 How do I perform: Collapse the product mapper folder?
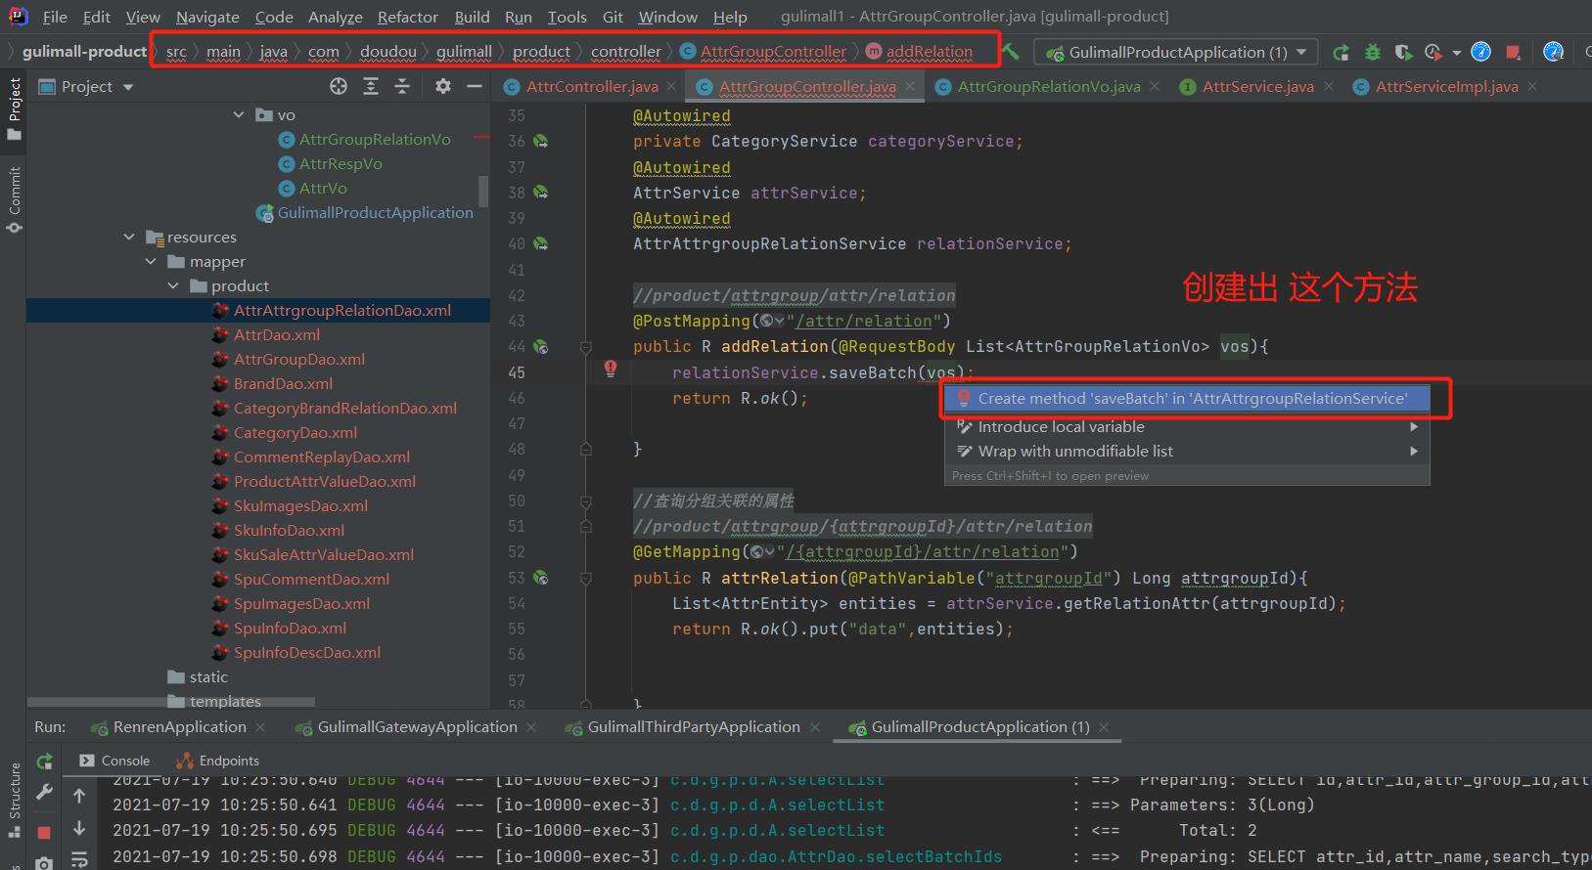click(173, 285)
